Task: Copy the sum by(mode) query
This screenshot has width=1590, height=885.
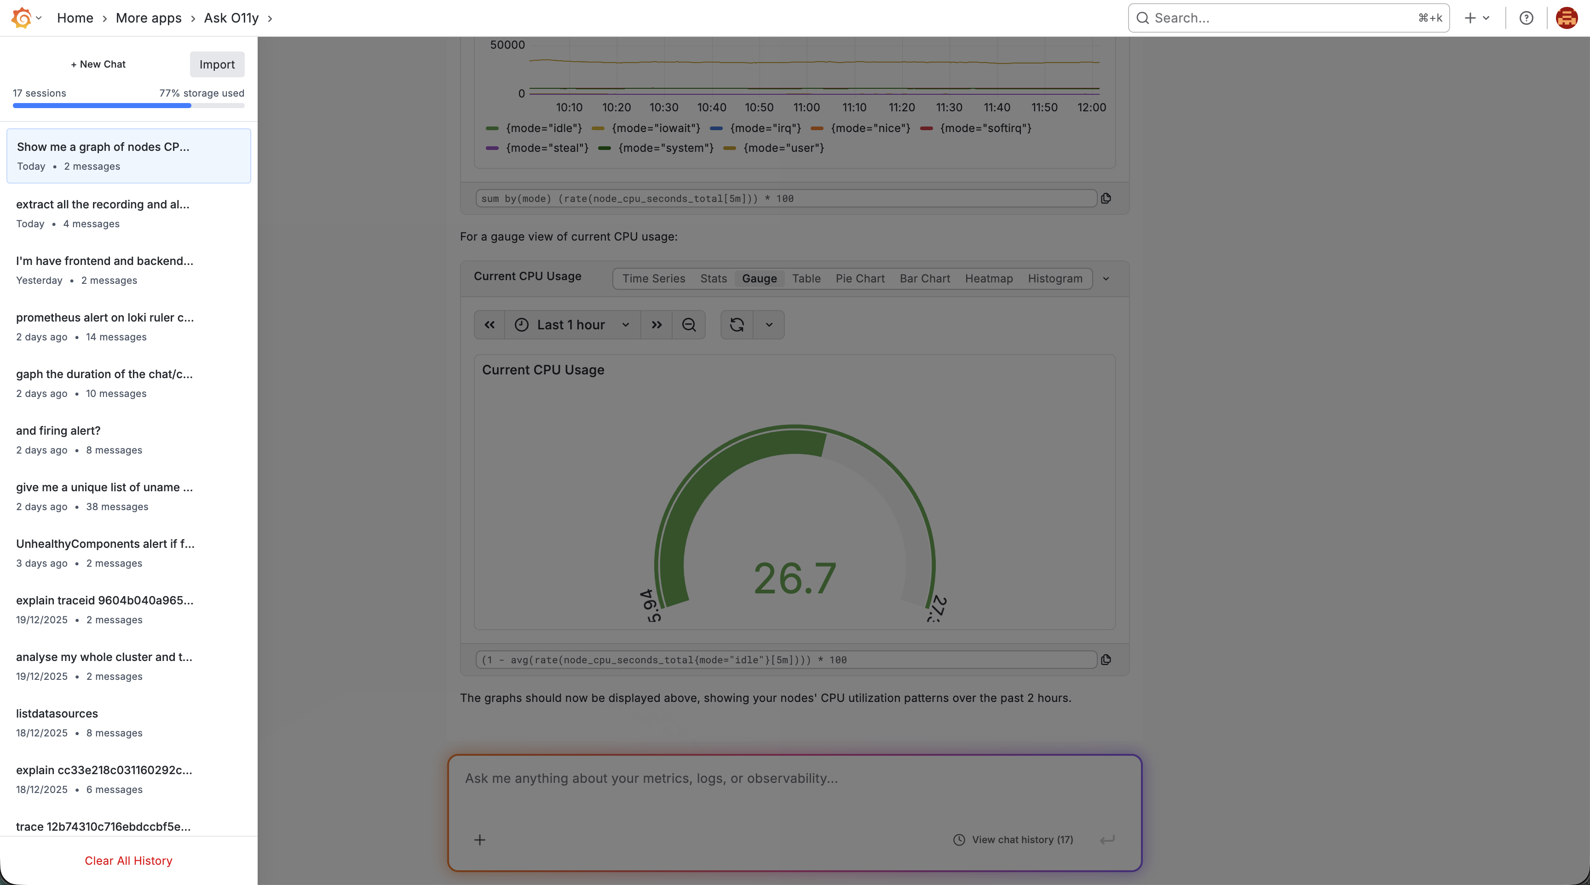Action: click(1106, 198)
